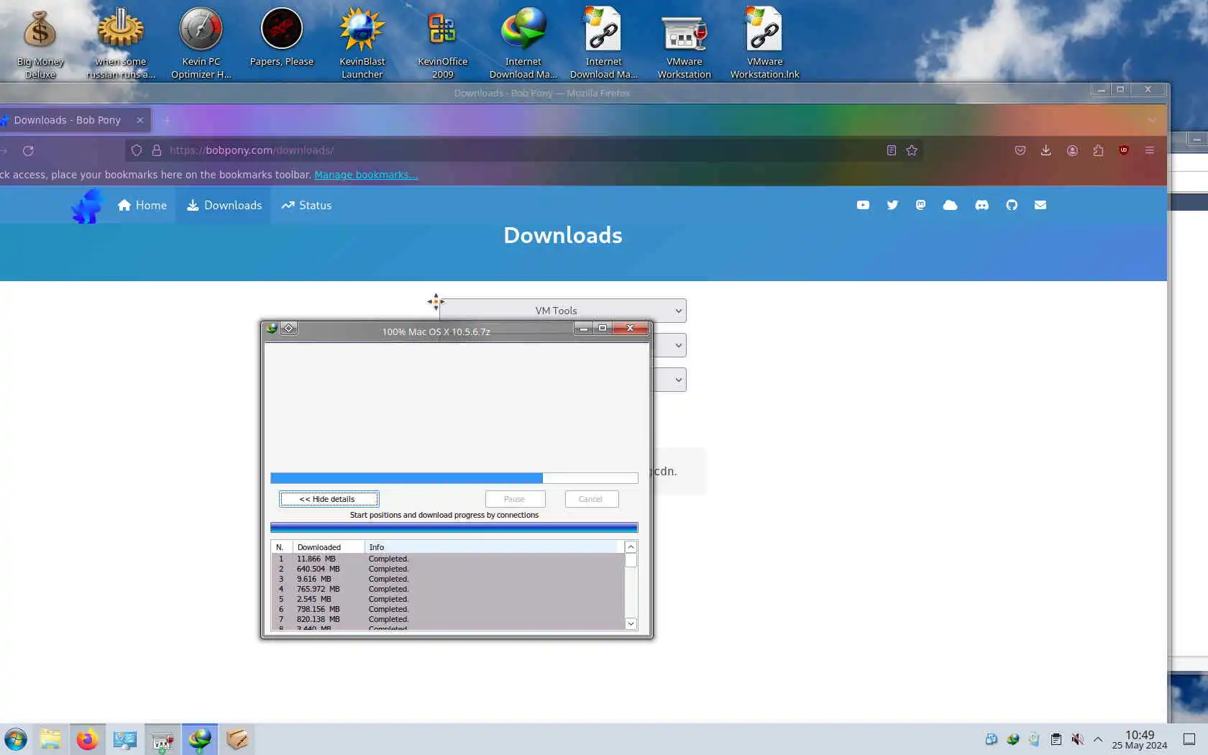Click the tracking protection shield icon
The width and height of the screenshot is (1208, 755).
tap(137, 150)
